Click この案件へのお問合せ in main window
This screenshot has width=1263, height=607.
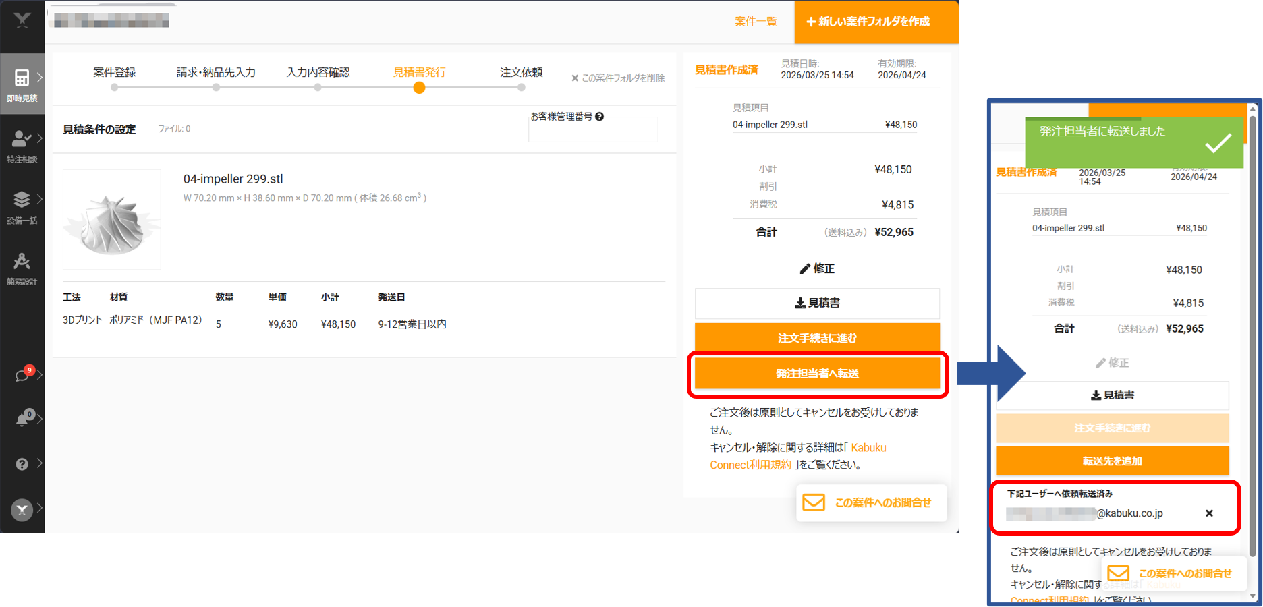(872, 502)
